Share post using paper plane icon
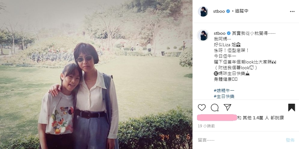 [x=227, y=107]
